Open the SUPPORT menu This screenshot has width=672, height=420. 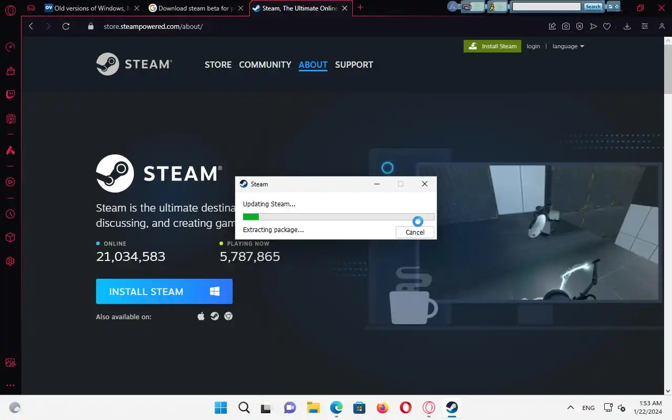pyautogui.click(x=354, y=65)
